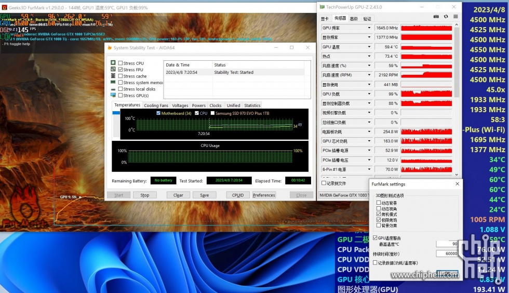Click AIDA64 flame icon in title bar
Screen dimensions: 509x293
(110, 47)
